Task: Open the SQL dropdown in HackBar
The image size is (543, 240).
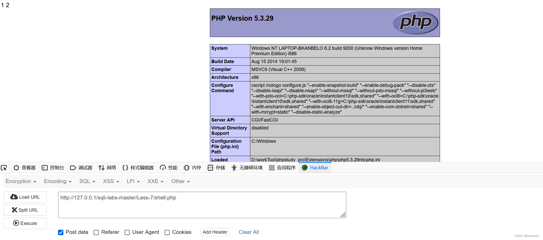Action: pos(87,181)
